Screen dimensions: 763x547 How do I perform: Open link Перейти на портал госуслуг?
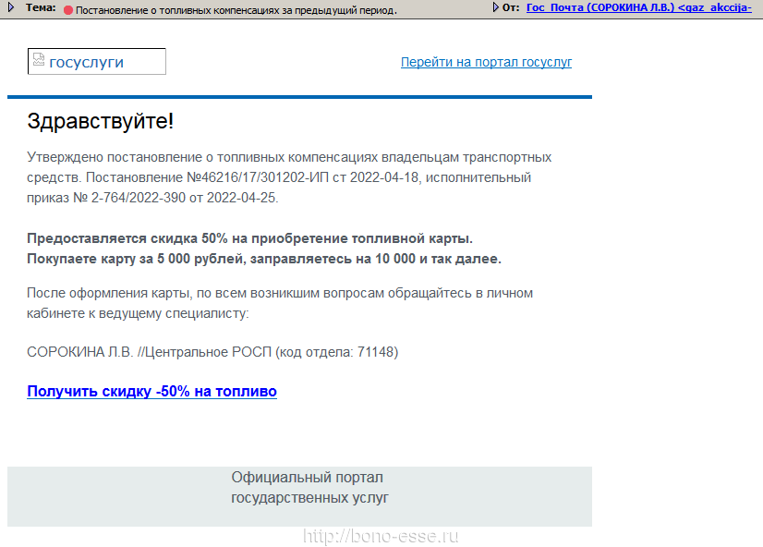coord(486,62)
